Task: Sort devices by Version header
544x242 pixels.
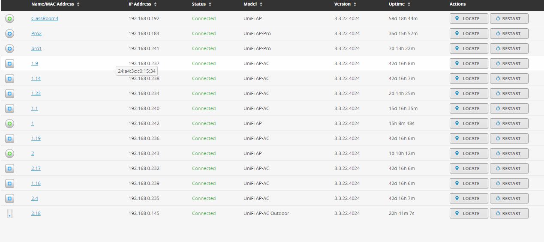Action: (x=345, y=4)
